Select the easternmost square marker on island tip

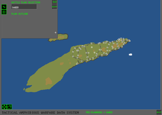(x=130, y=41)
